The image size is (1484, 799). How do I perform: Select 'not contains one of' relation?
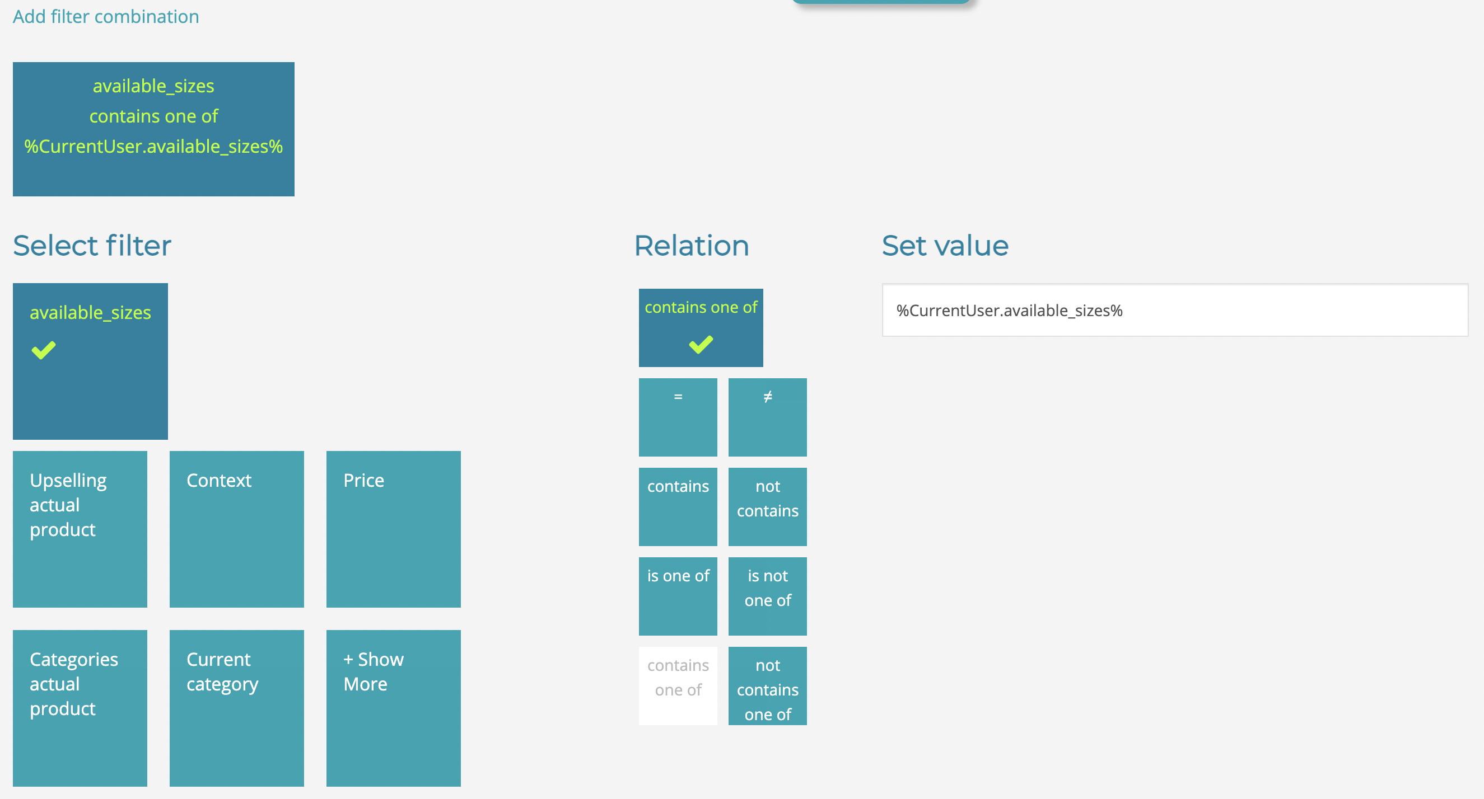[x=767, y=685]
